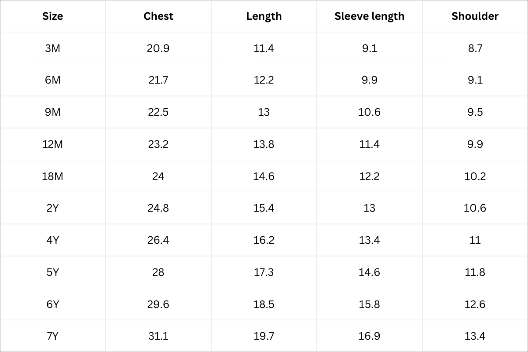Select the 6M size cell
This screenshot has height=352, width=528.
52,80
